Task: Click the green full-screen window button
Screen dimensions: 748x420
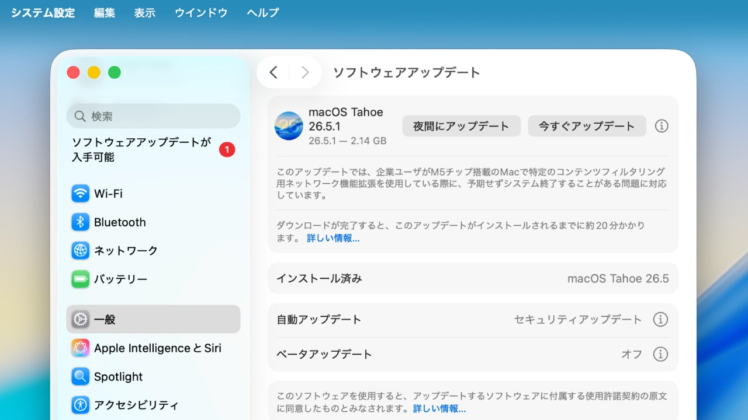Action: click(x=115, y=72)
